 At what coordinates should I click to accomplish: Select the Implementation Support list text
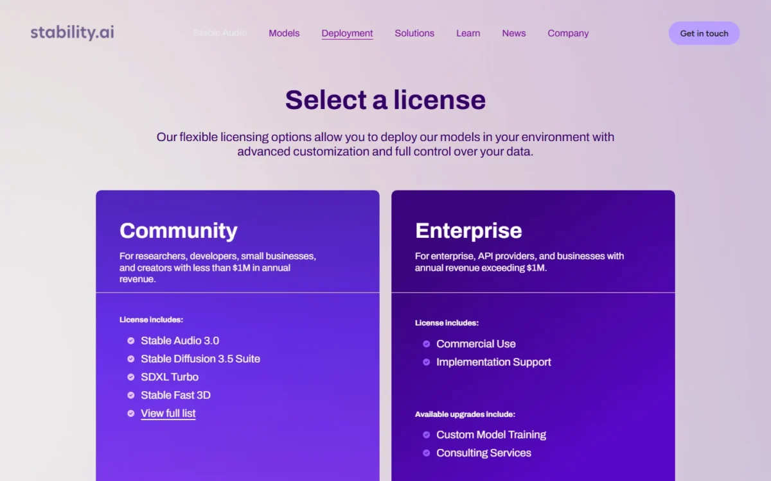(493, 362)
